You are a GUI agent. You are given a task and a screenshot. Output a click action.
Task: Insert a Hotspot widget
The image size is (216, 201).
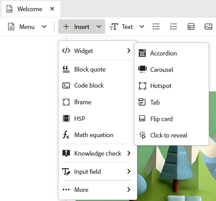point(161,86)
